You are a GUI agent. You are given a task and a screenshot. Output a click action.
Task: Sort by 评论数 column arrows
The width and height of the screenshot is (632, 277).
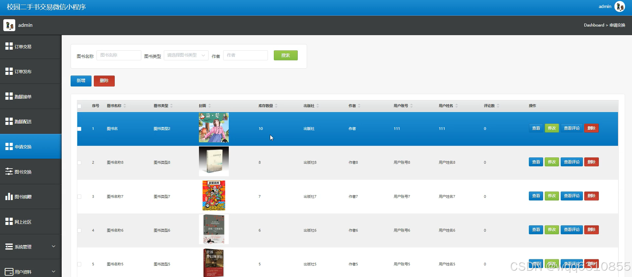498,106
